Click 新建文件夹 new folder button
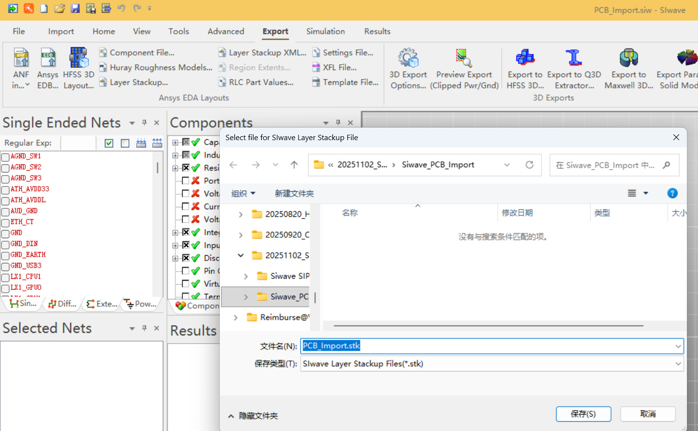This screenshot has width=698, height=431. pyautogui.click(x=294, y=193)
